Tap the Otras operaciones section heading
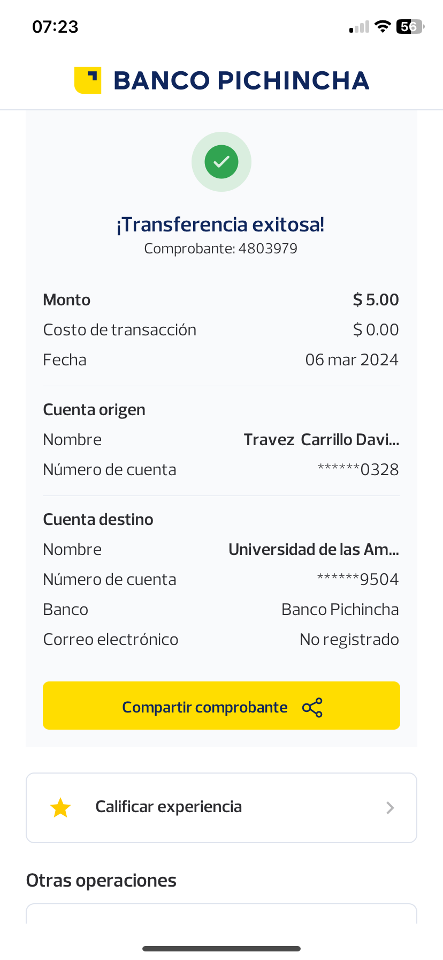443x960 pixels. [x=101, y=881]
